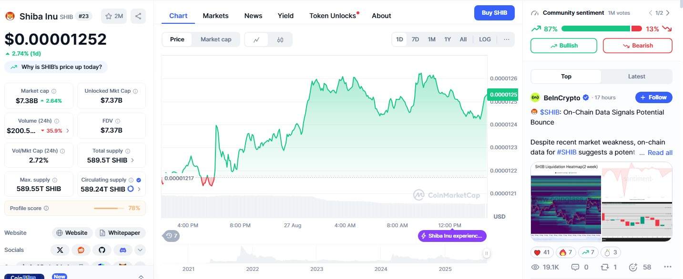
Task: Select the candlestick chart type icon
Action: [x=280, y=39]
